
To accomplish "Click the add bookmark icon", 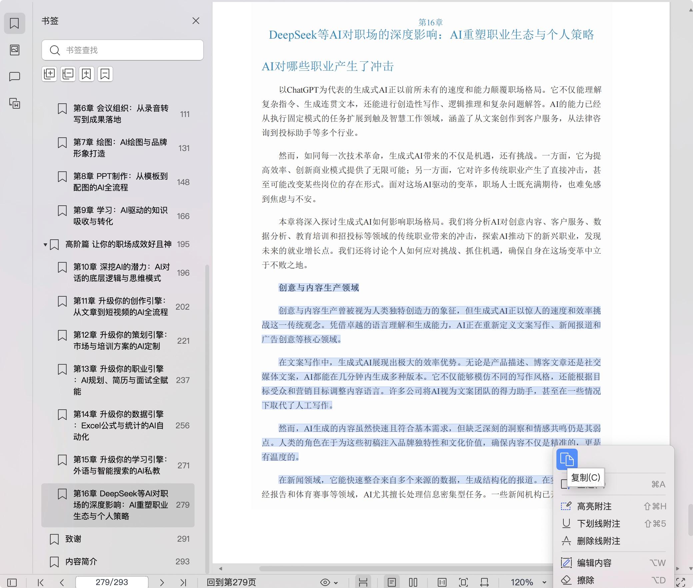I will coord(86,74).
